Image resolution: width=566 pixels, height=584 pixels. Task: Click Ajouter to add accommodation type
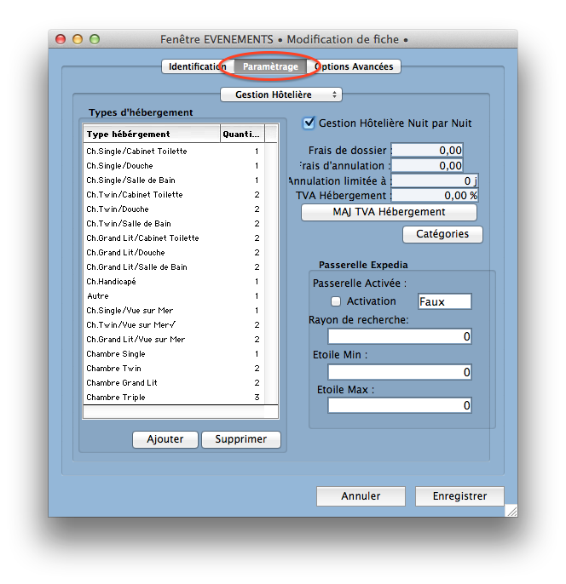click(165, 439)
